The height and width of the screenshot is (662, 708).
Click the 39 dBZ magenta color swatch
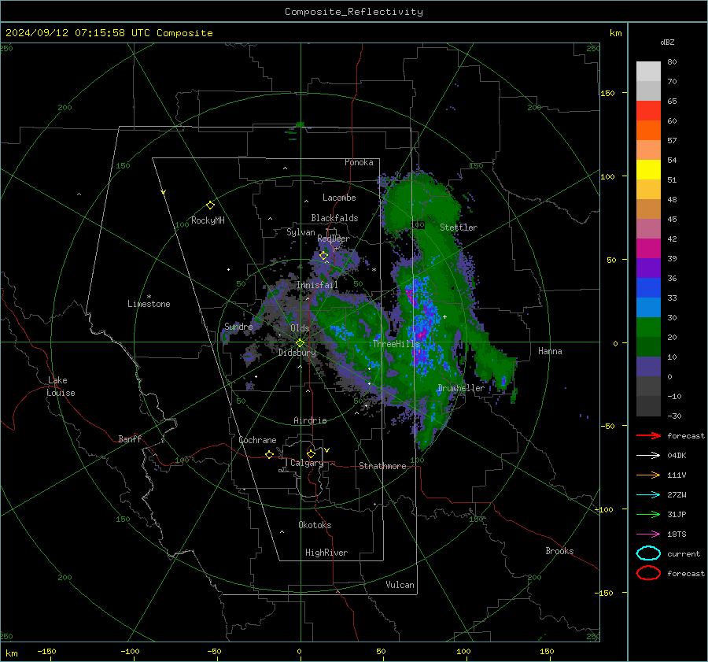(648, 249)
